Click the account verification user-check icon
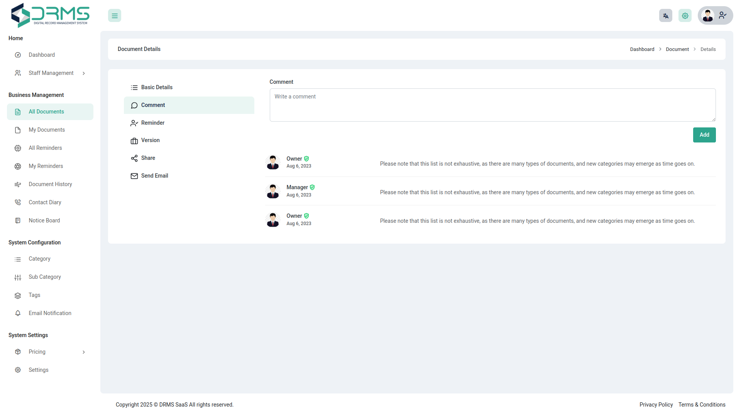The width and height of the screenshot is (741, 417). (722, 15)
